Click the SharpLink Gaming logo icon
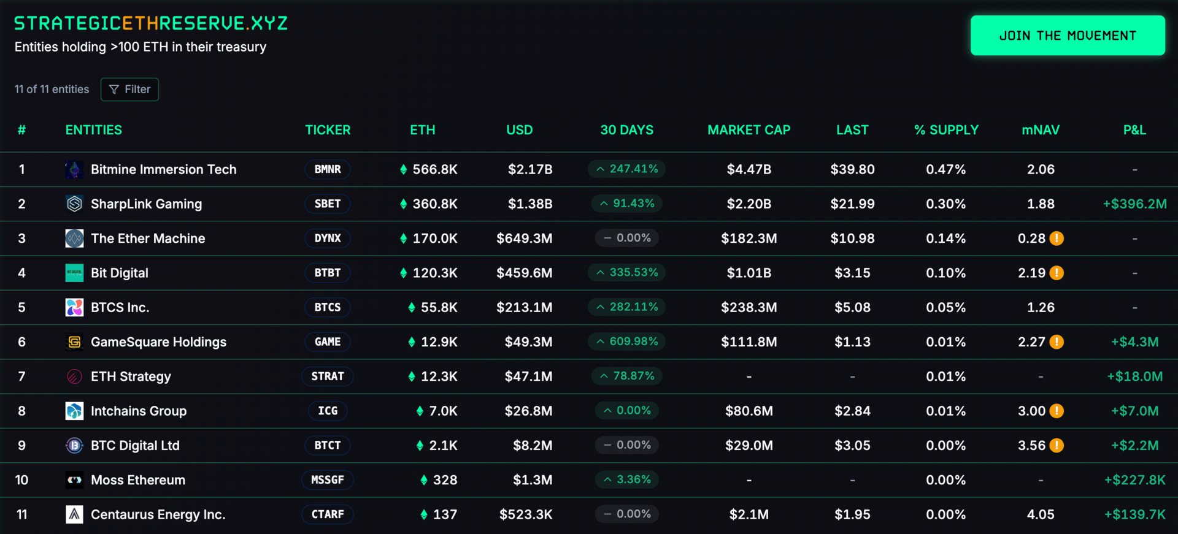The height and width of the screenshot is (534, 1178). 74,204
